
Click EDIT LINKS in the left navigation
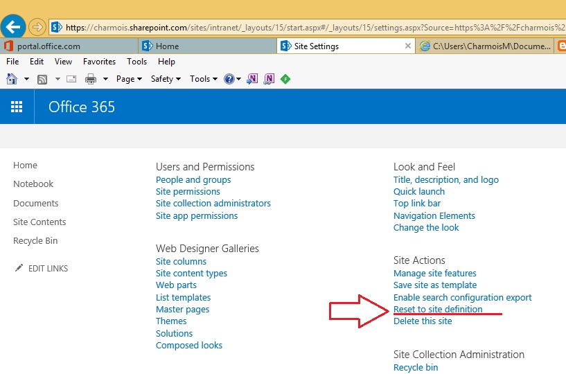coord(48,268)
